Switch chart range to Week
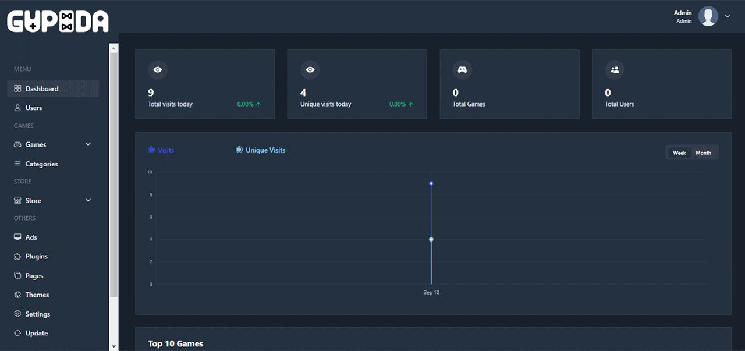The height and width of the screenshot is (351, 745). pos(679,153)
